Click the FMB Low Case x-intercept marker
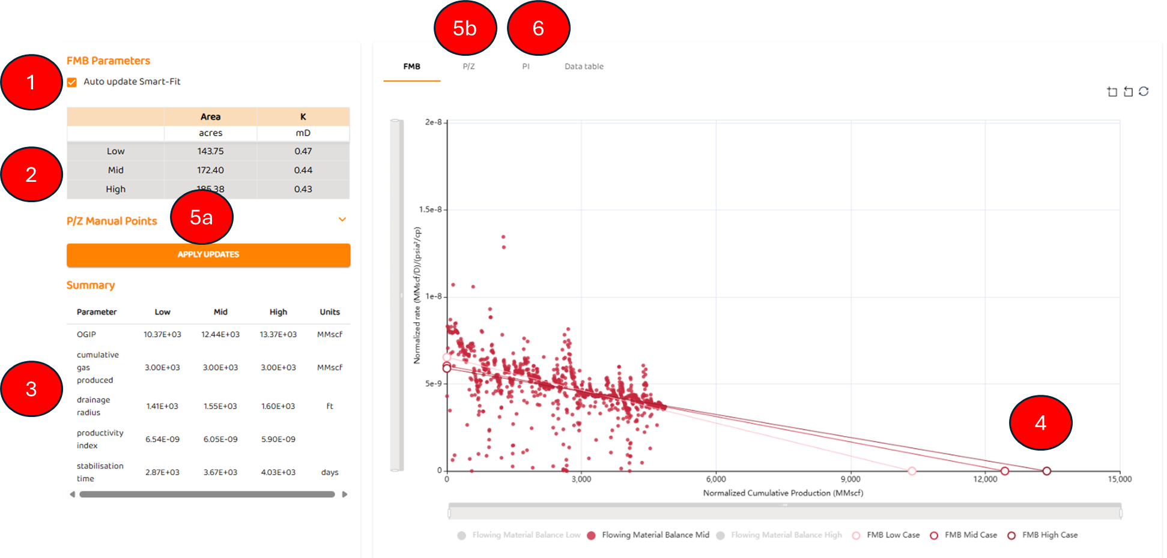The width and height of the screenshot is (1167, 558). (x=912, y=471)
